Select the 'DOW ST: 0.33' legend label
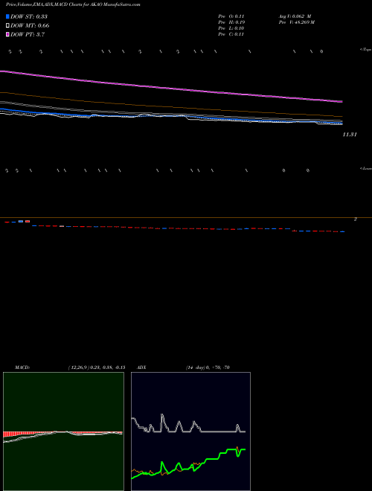Viewport: 372px width, 491px height. tap(29, 16)
